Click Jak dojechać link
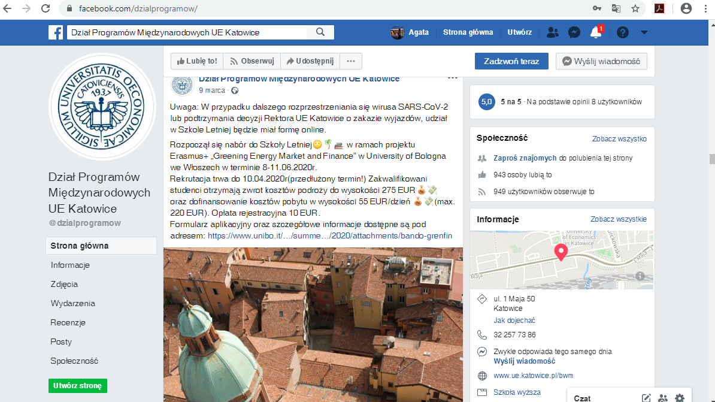This screenshot has height=402, width=715. pos(514,321)
